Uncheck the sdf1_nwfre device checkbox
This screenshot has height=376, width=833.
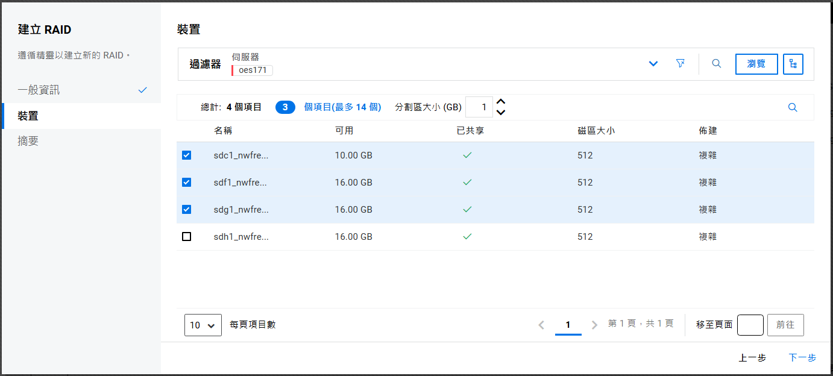187,183
